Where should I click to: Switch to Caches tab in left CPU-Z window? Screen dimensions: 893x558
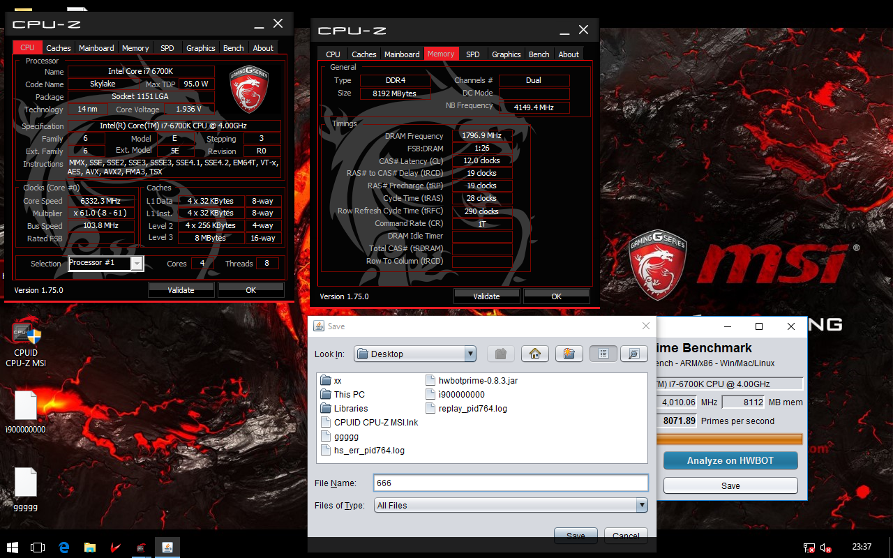(59, 48)
